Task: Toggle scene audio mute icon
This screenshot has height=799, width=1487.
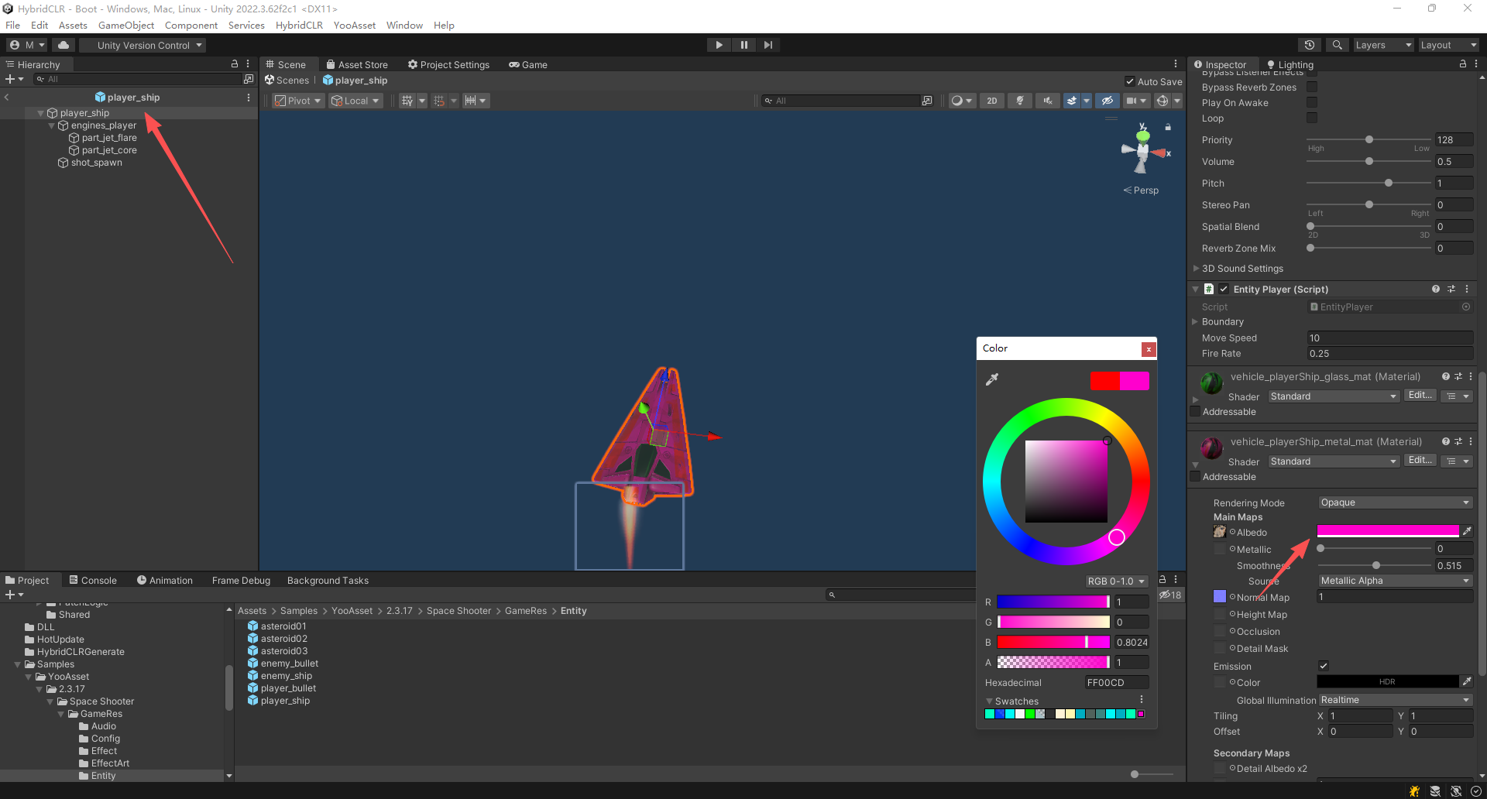Action: pyautogui.click(x=1048, y=101)
